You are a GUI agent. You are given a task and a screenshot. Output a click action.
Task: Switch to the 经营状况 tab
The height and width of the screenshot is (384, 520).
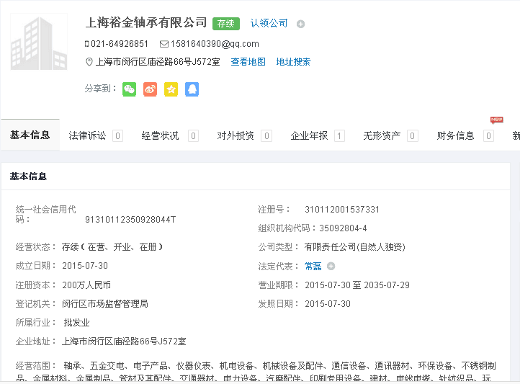(x=160, y=135)
